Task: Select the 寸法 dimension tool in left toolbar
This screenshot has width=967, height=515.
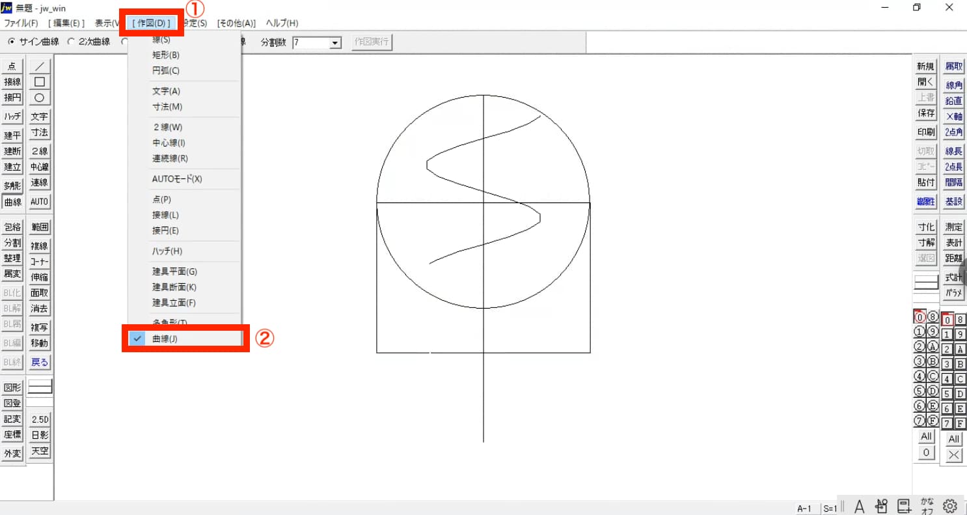Action: point(40,132)
